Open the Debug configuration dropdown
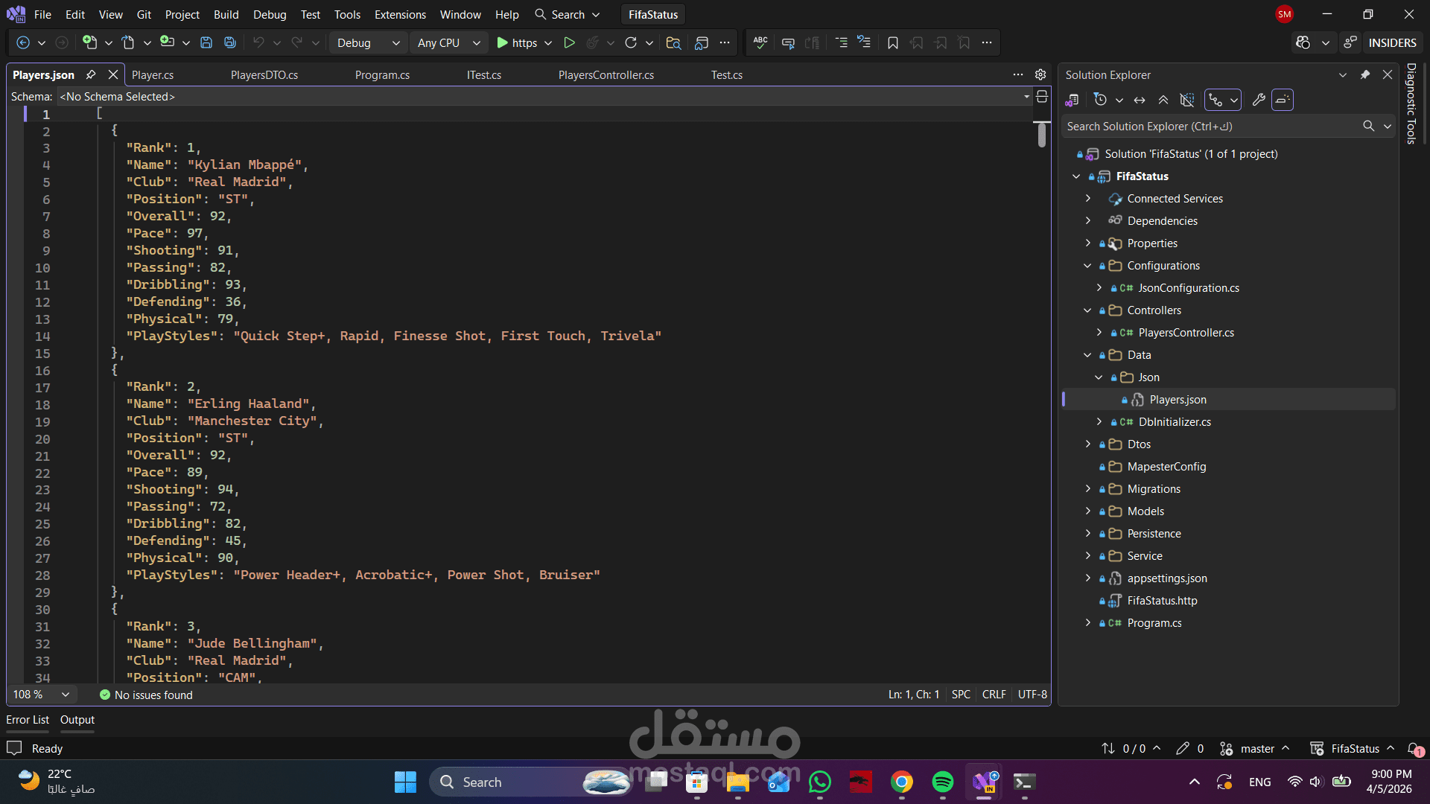The width and height of the screenshot is (1430, 804). 368,42
